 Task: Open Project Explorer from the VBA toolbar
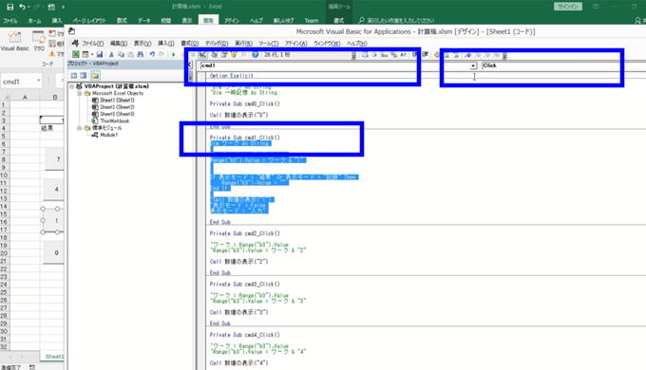215,54
